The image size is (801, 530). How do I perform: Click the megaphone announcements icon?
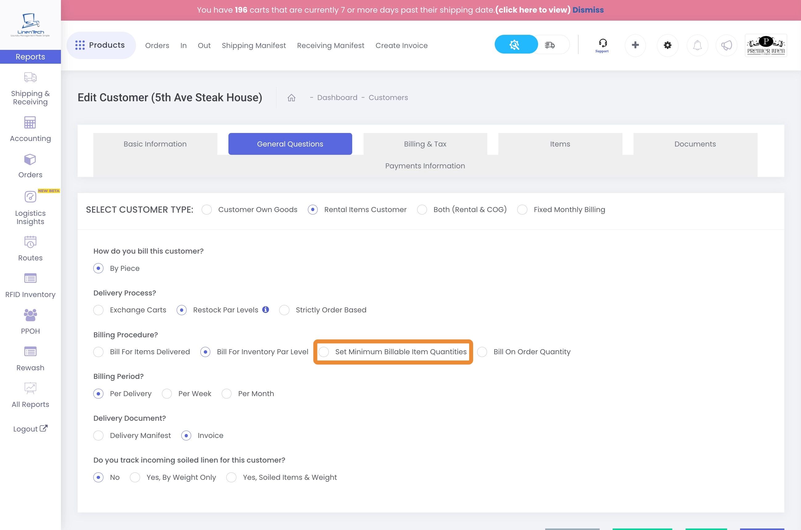pos(726,45)
